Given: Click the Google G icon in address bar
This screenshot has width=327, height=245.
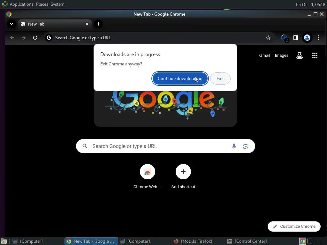Looking at the screenshot, I should [x=49, y=38].
